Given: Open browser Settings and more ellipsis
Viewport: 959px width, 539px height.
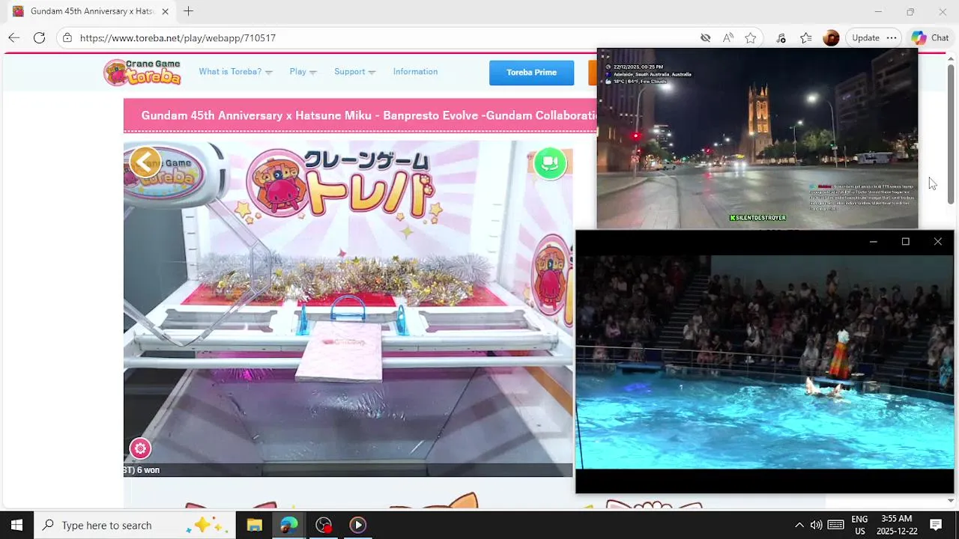Looking at the screenshot, I should (892, 37).
